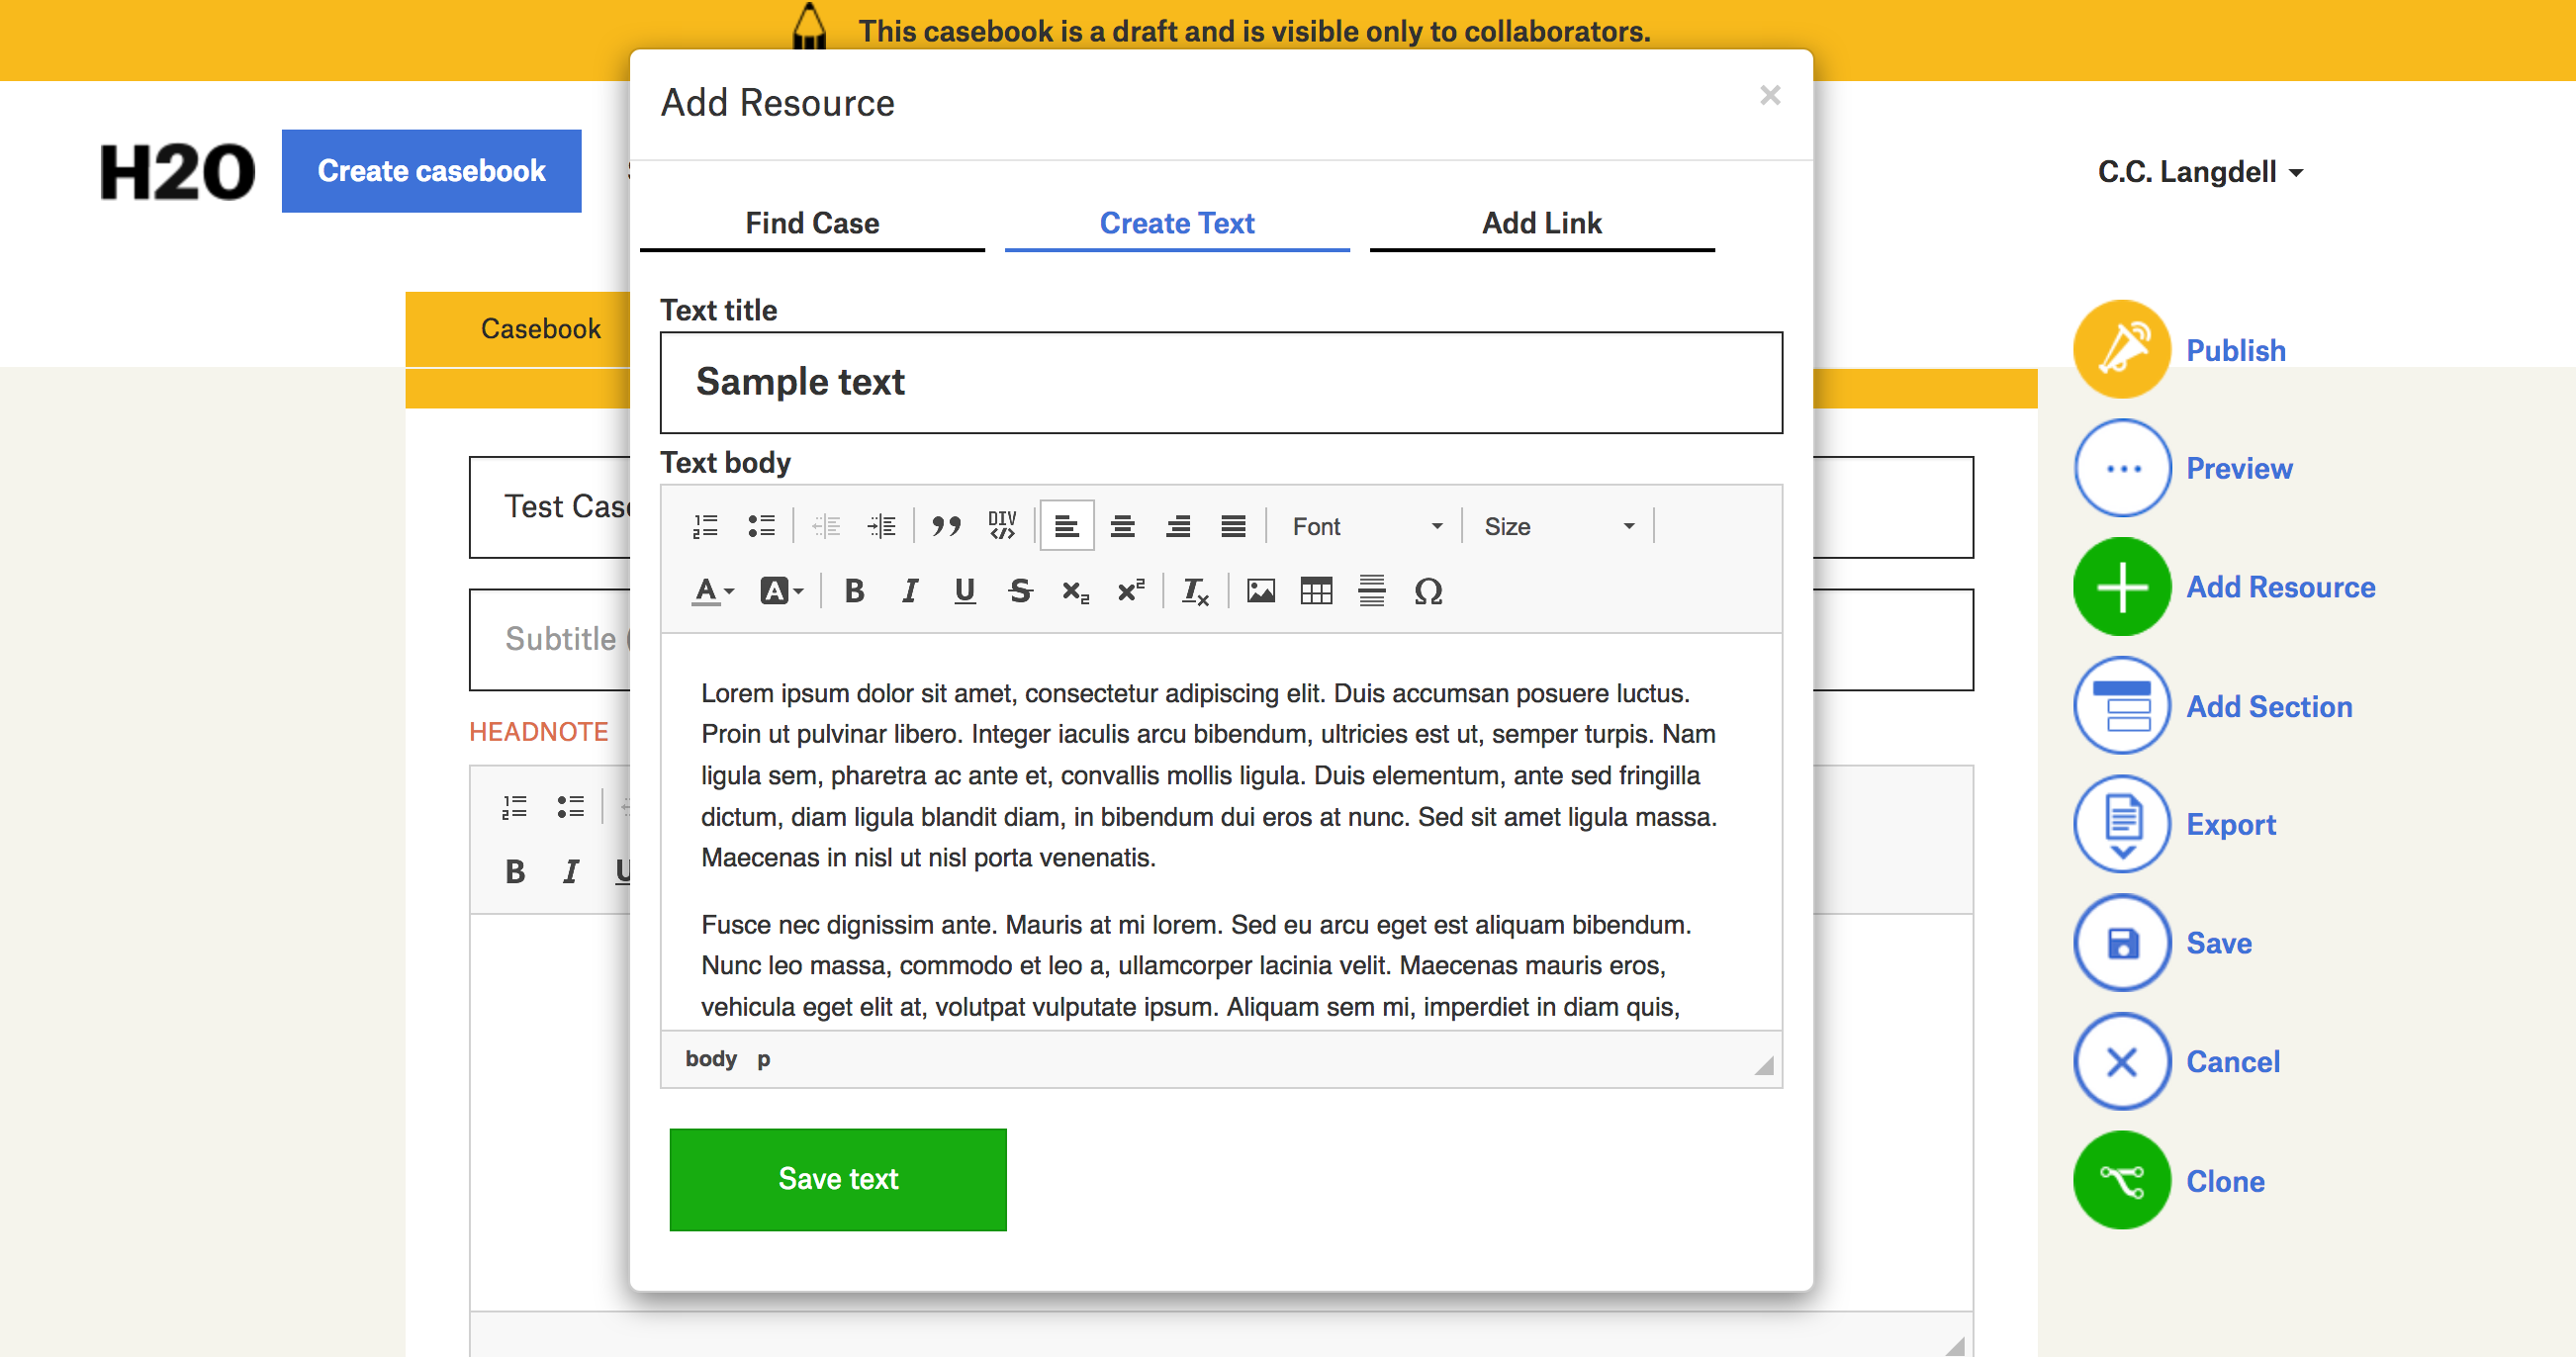Toggle strikethrough formatting

[x=1020, y=591]
